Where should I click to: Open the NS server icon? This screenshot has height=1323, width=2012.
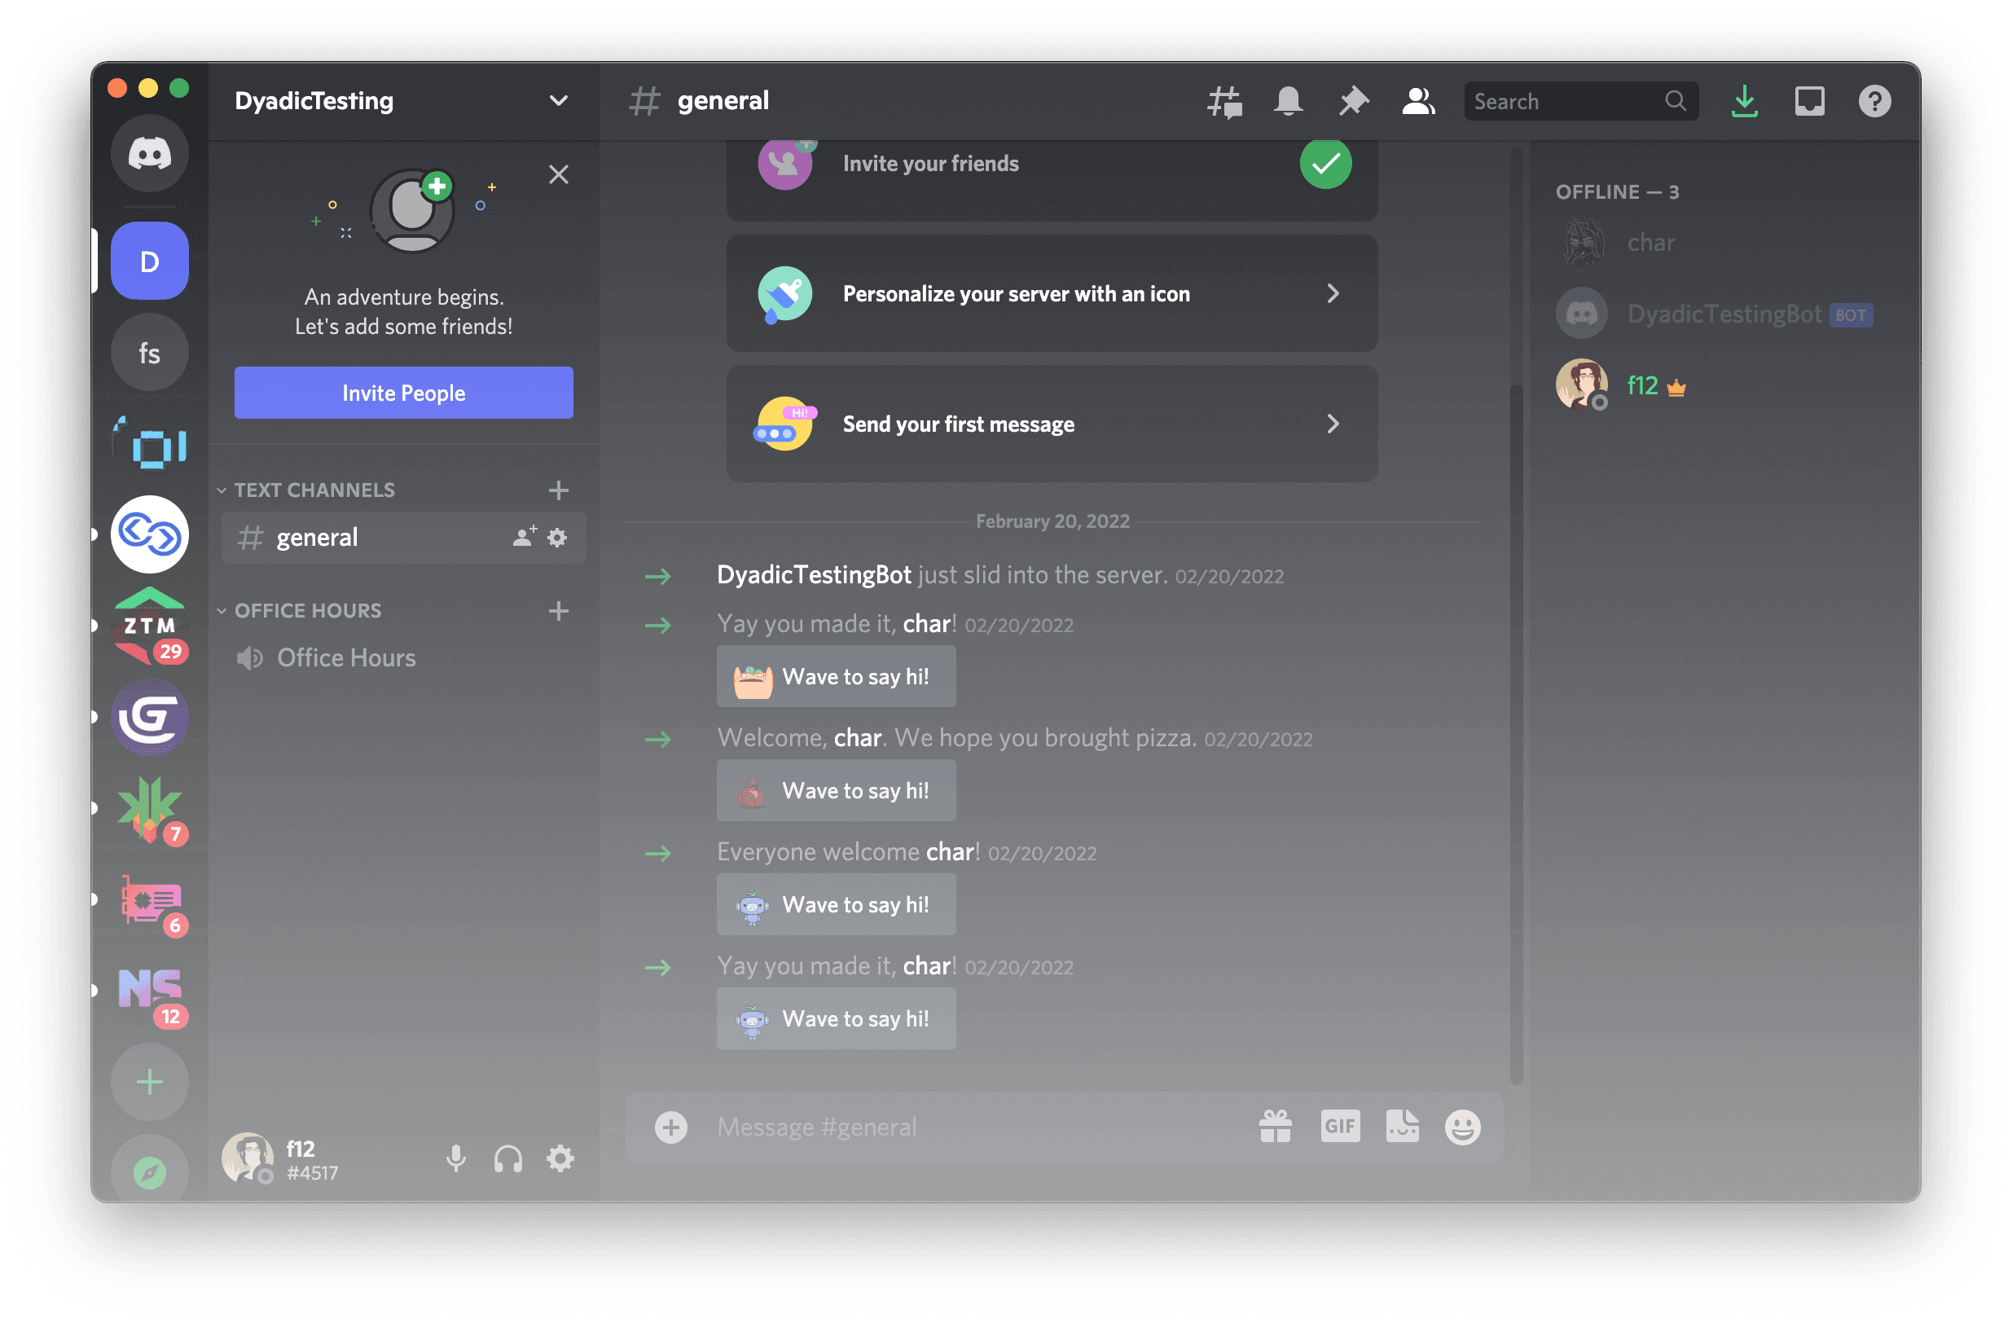tap(150, 992)
